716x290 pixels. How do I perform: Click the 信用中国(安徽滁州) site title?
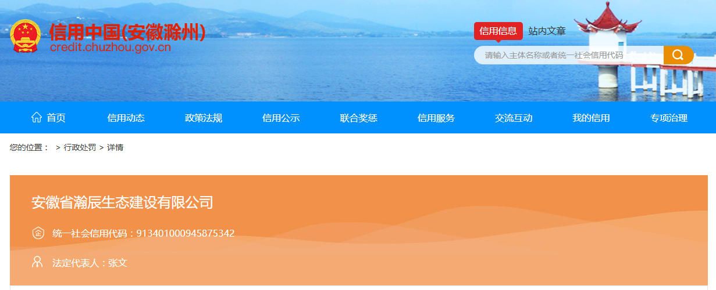tap(127, 32)
